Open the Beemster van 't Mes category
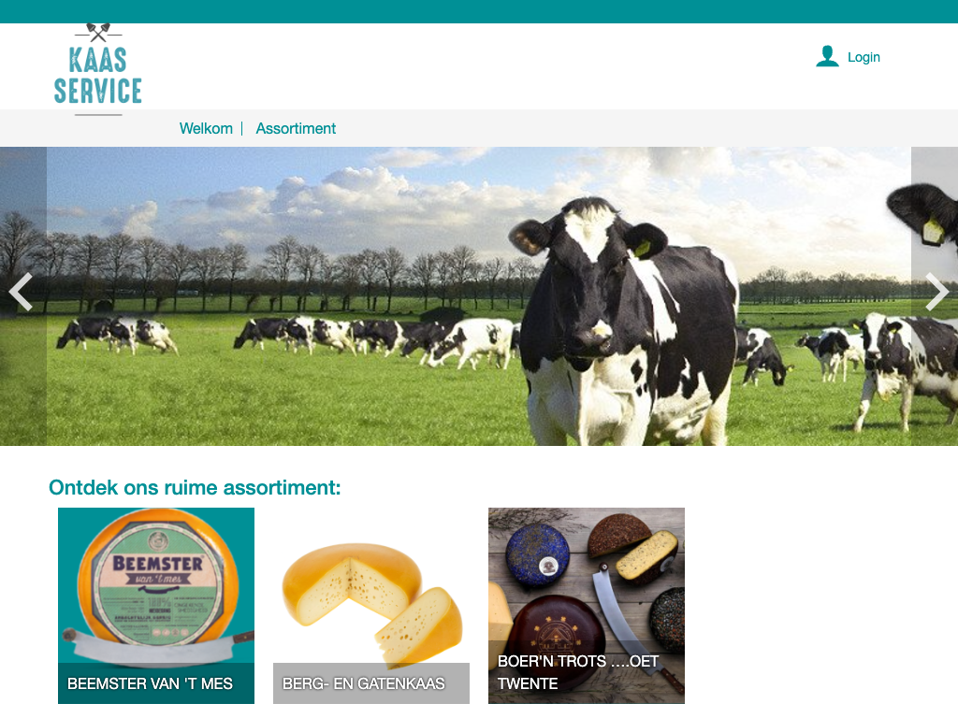The height and width of the screenshot is (718, 958). [156, 606]
